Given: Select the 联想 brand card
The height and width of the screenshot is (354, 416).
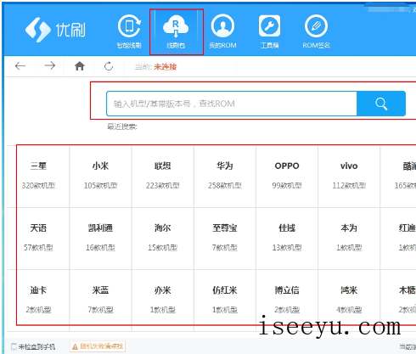Looking at the screenshot, I should [x=163, y=177].
